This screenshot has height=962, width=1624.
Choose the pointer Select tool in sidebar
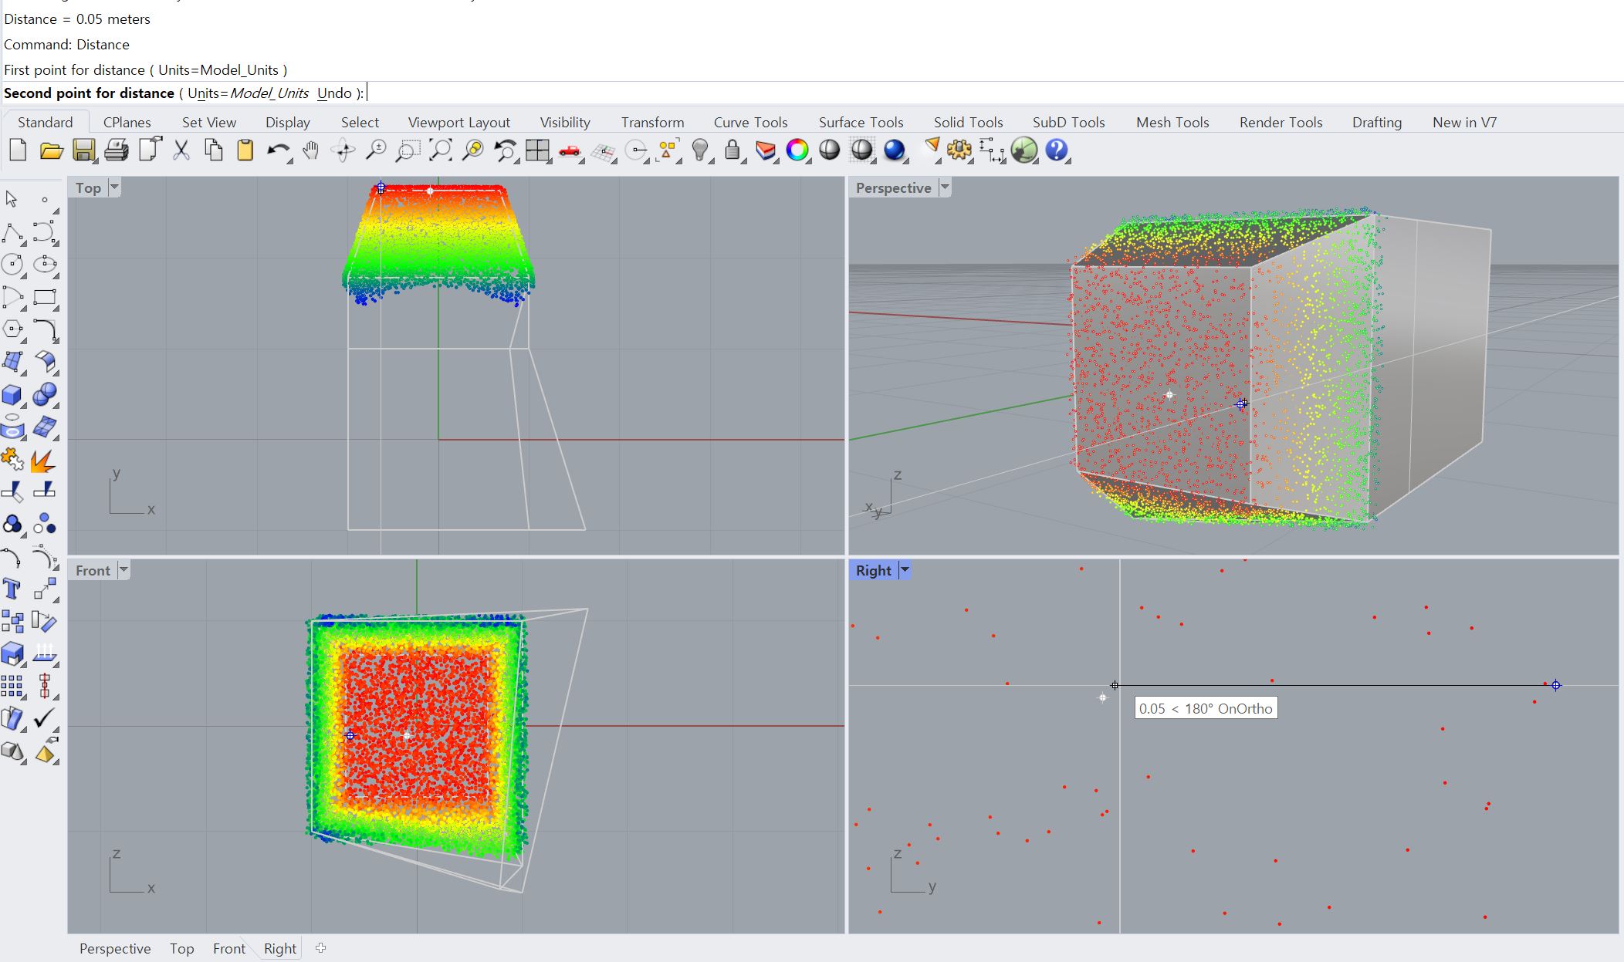[x=12, y=199]
